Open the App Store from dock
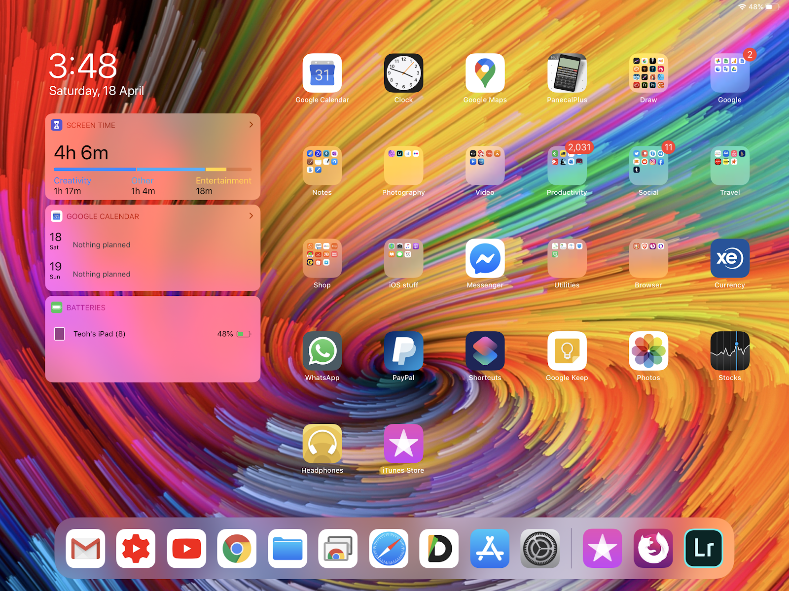The width and height of the screenshot is (789, 591). [x=490, y=549]
